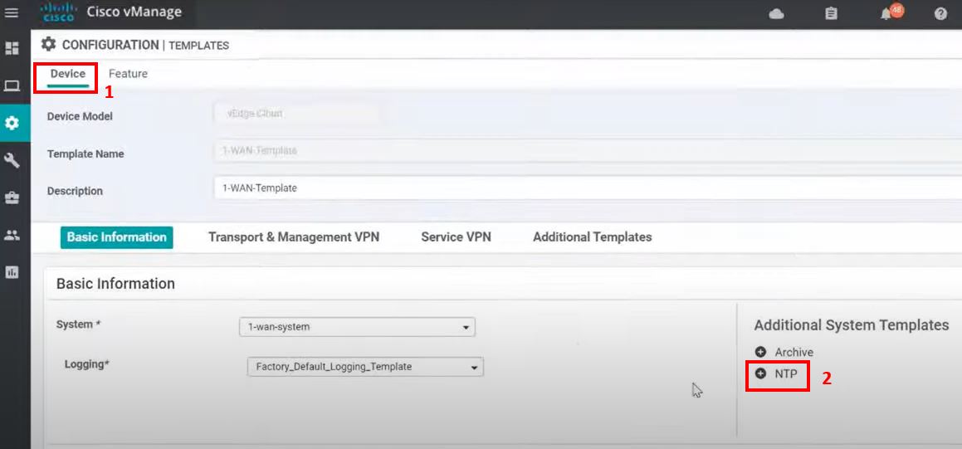Open the help question mark icon

pyautogui.click(x=940, y=14)
